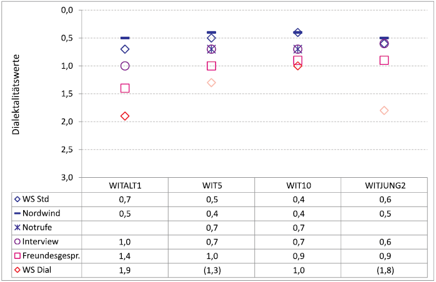Viewport: 436px width, 282px height.
Task: Click the Interview circle legend icon
Action: (17, 241)
